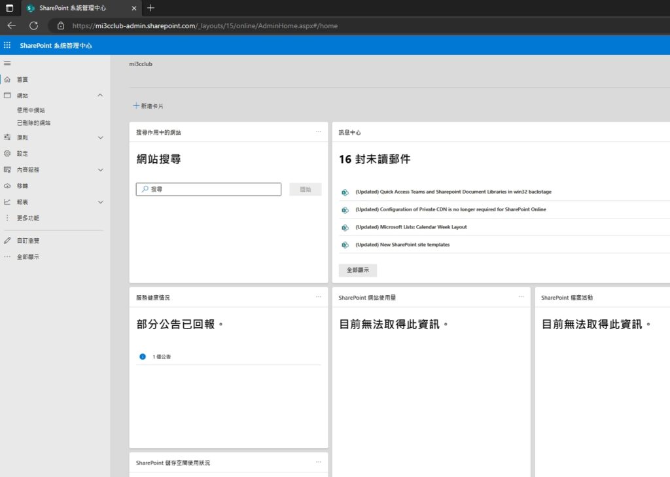The width and height of the screenshot is (670, 477).
Task: Click 全部顯示 button in 訊息中心 card
Action: (358, 270)
